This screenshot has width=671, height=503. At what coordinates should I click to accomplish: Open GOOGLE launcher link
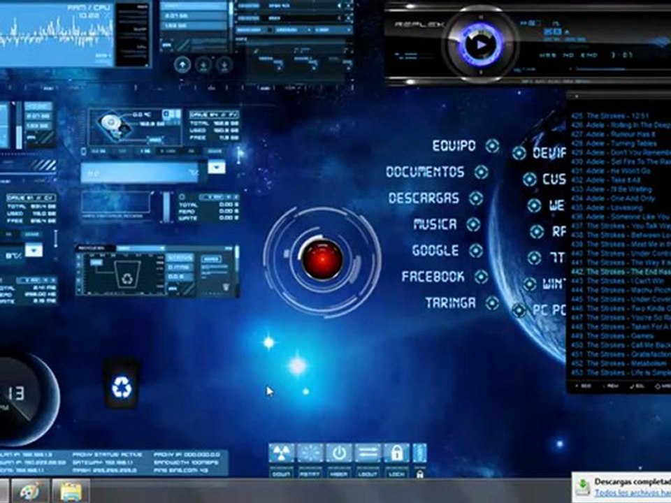pos(435,251)
